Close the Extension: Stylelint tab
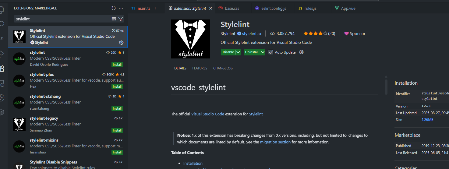The width and height of the screenshot is (449, 169). click(210, 8)
